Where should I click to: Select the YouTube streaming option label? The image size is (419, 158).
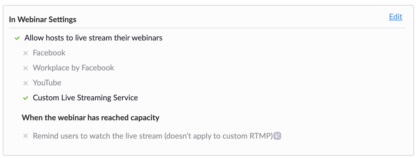click(x=47, y=83)
